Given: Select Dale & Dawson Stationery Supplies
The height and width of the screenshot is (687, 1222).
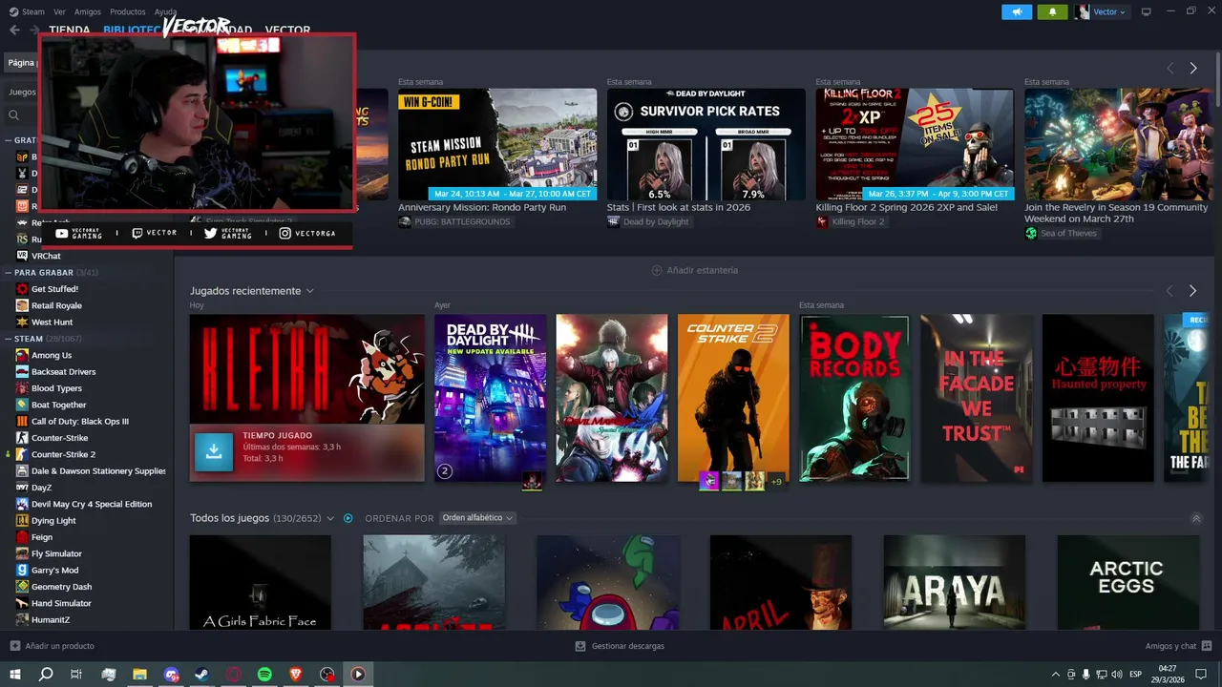Looking at the screenshot, I should coord(99,471).
